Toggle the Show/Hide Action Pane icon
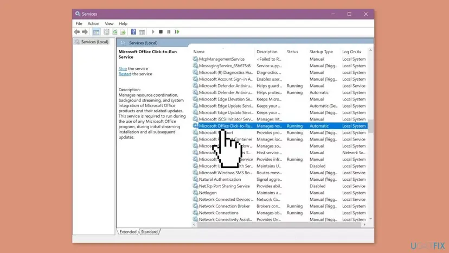The height and width of the screenshot is (253, 449). (x=142, y=32)
